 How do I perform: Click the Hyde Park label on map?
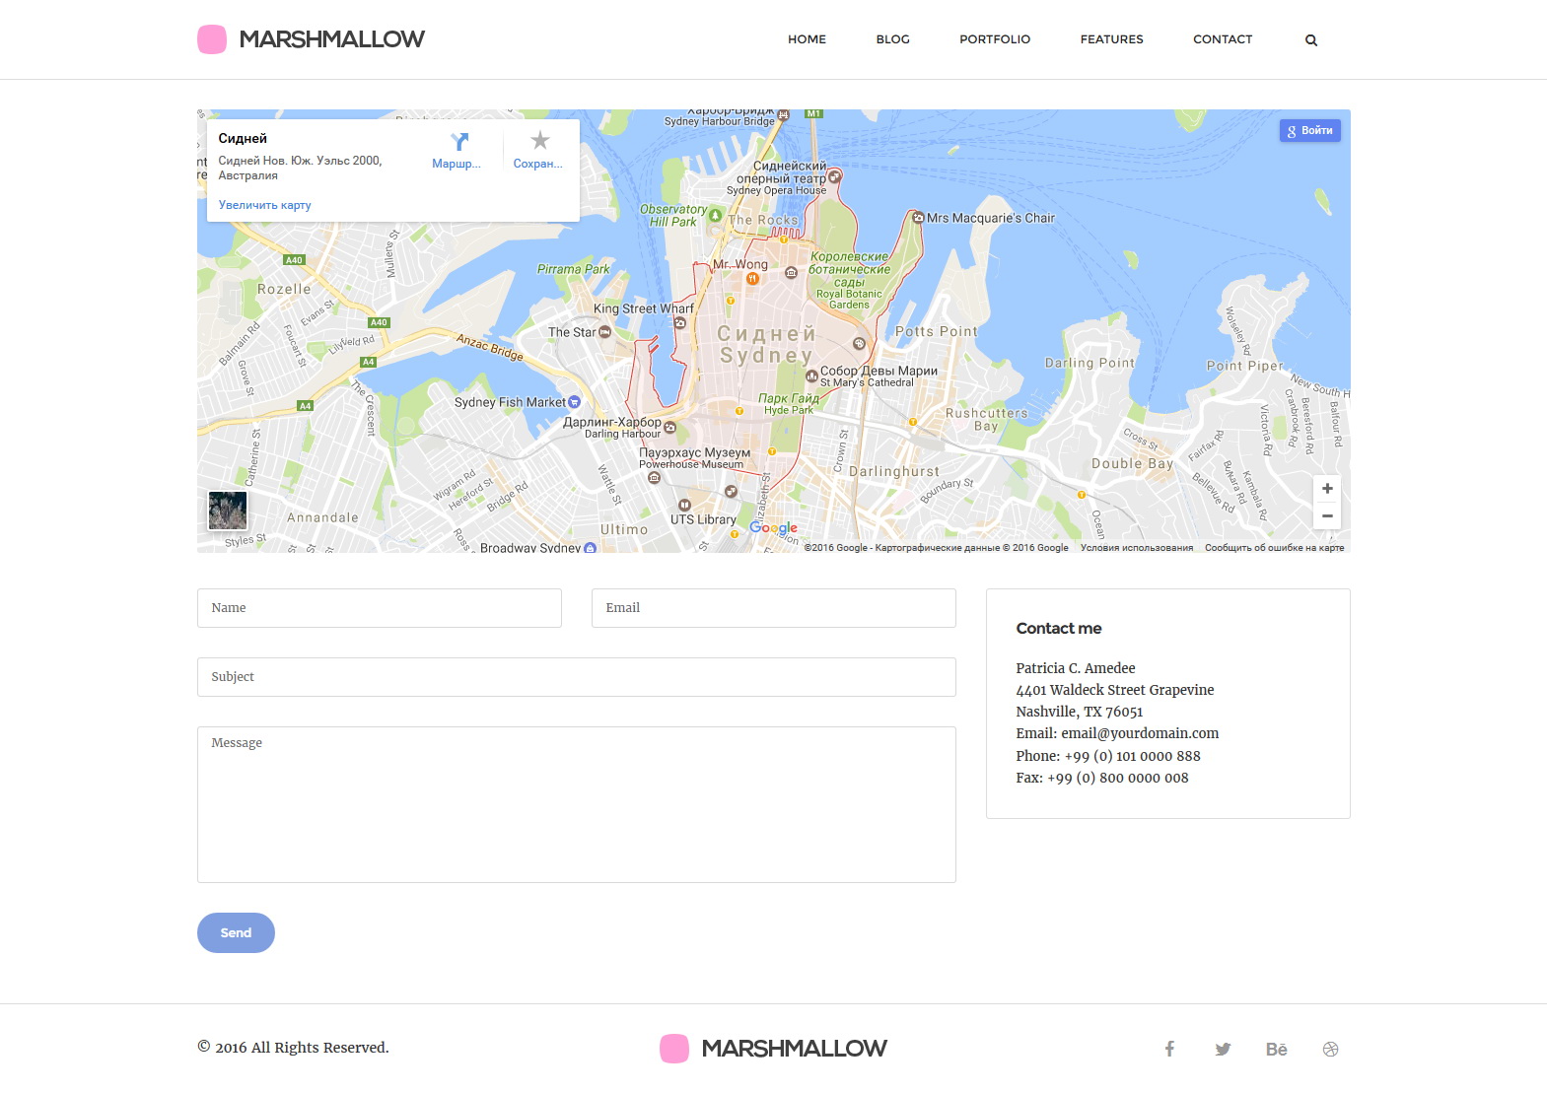(789, 410)
